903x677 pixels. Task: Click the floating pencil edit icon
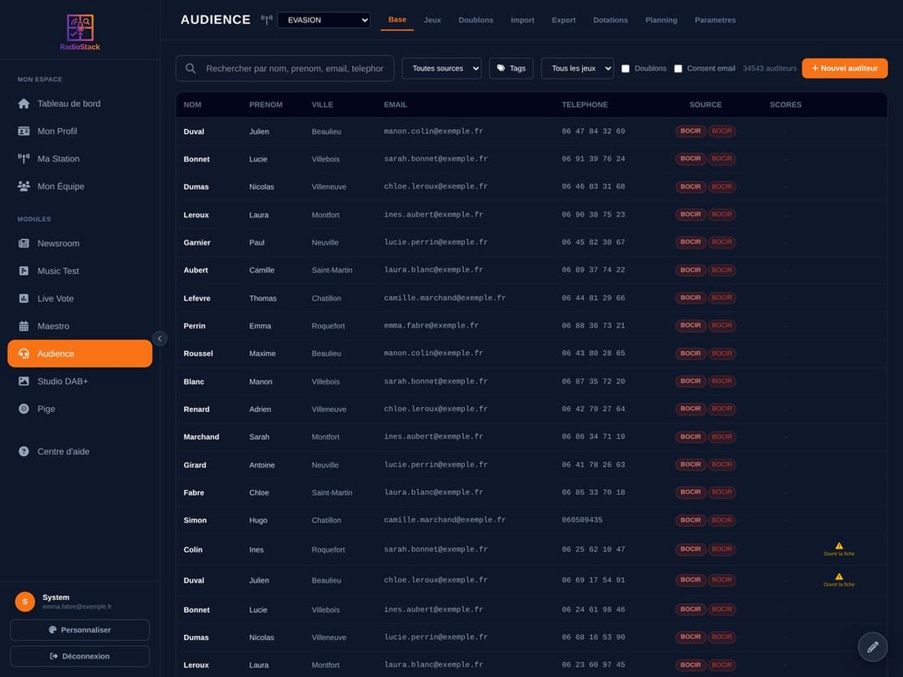point(872,647)
